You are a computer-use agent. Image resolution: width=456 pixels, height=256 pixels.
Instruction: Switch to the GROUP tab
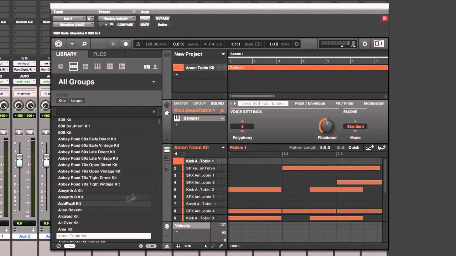pos(199,103)
